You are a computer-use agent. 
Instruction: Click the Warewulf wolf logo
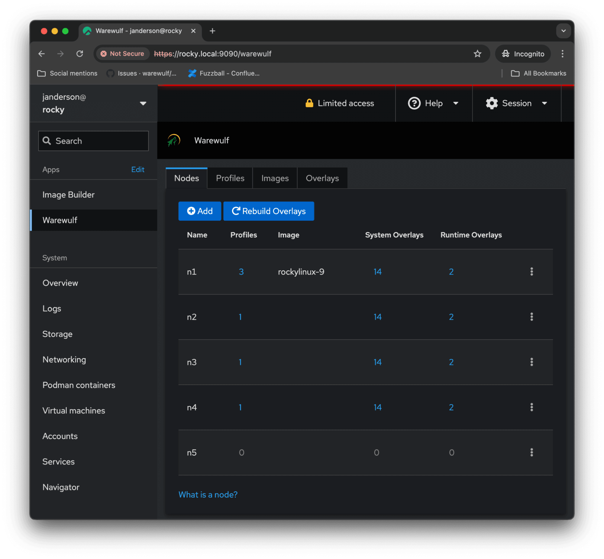[174, 140]
